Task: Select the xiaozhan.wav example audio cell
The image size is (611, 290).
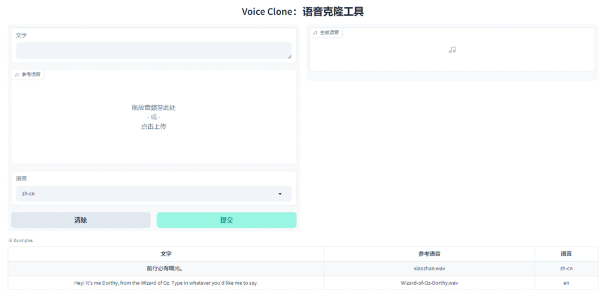Action: (x=429, y=269)
